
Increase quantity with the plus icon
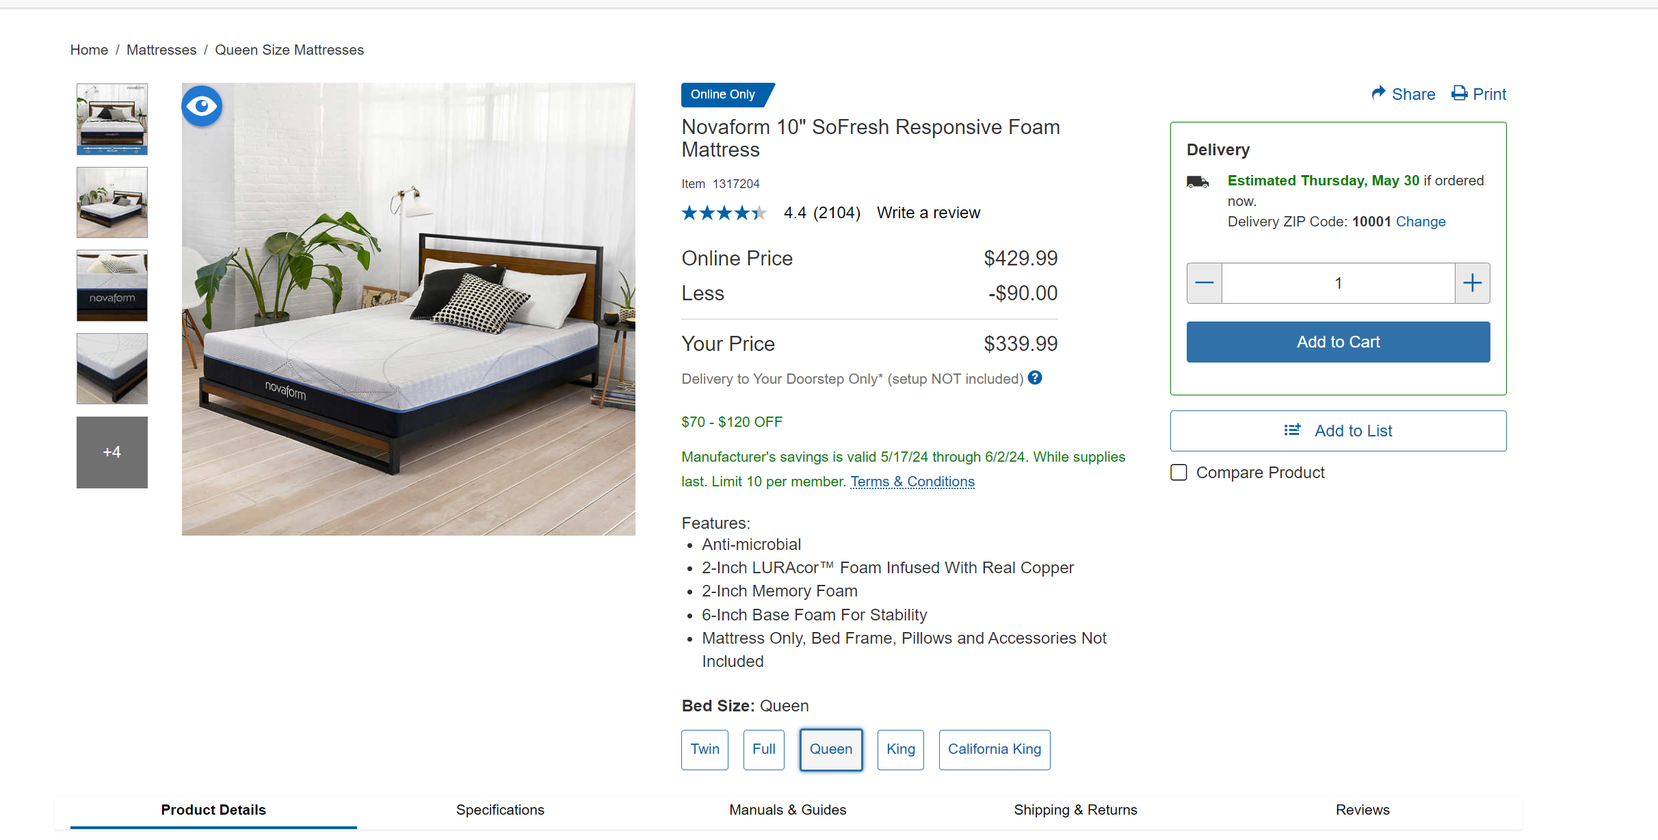pyautogui.click(x=1472, y=283)
